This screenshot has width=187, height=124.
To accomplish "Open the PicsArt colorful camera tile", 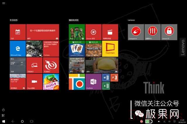I will tap(77, 82).
